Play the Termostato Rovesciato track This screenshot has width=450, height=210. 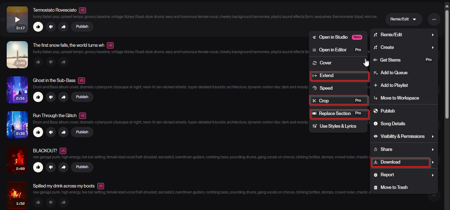point(17,19)
